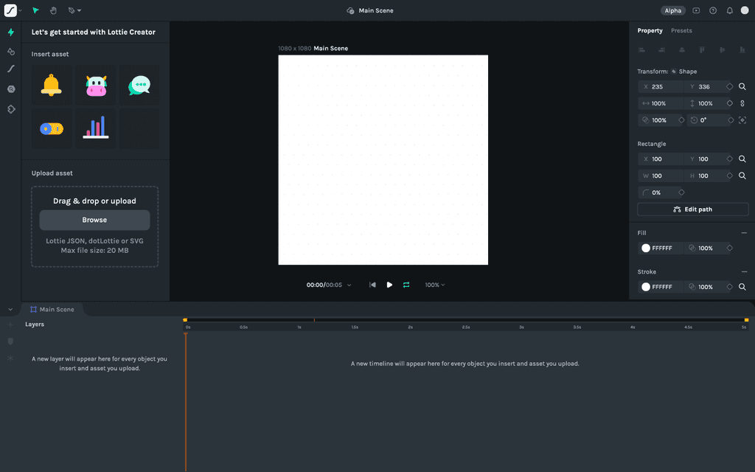Screen dimensions: 755x472
Task: Select the green arrow selection tool
Action: [x=35, y=10]
